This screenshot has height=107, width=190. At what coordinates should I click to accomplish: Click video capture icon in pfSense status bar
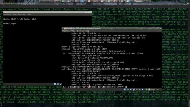140,89
